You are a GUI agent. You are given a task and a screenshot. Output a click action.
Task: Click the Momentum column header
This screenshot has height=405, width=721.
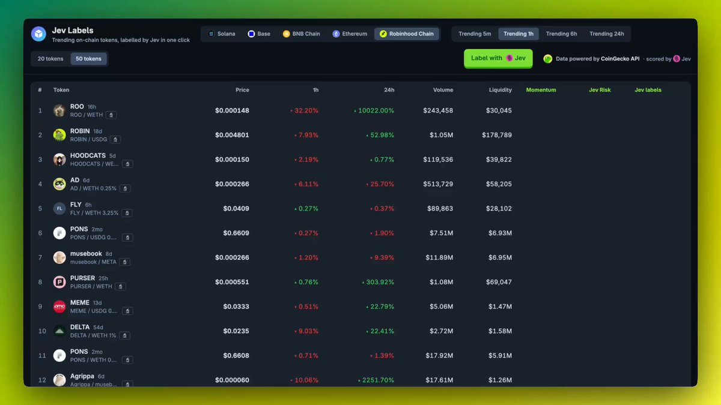541,90
